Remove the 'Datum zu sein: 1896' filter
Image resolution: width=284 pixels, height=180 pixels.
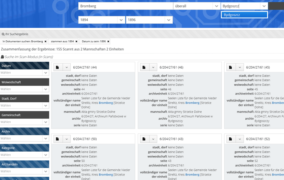pos(108,42)
